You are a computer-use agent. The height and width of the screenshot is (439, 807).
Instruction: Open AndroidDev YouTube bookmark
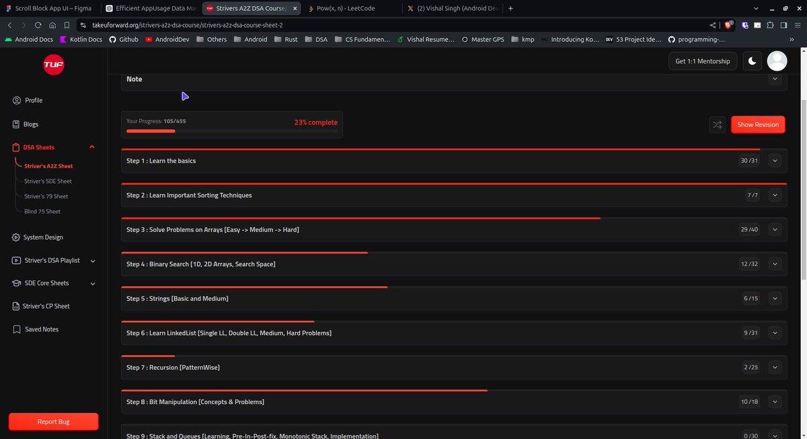coord(167,40)
